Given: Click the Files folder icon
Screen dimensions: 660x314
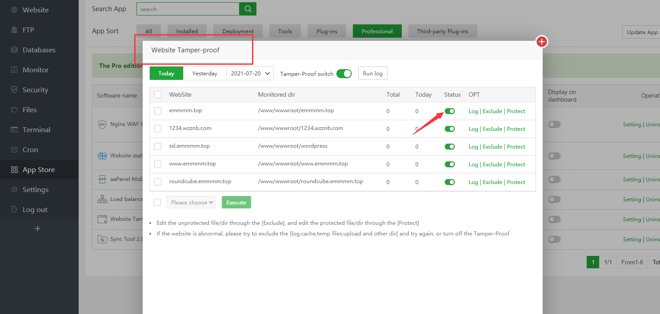Looking at the screenshot, I should click(x=14, y=110).
